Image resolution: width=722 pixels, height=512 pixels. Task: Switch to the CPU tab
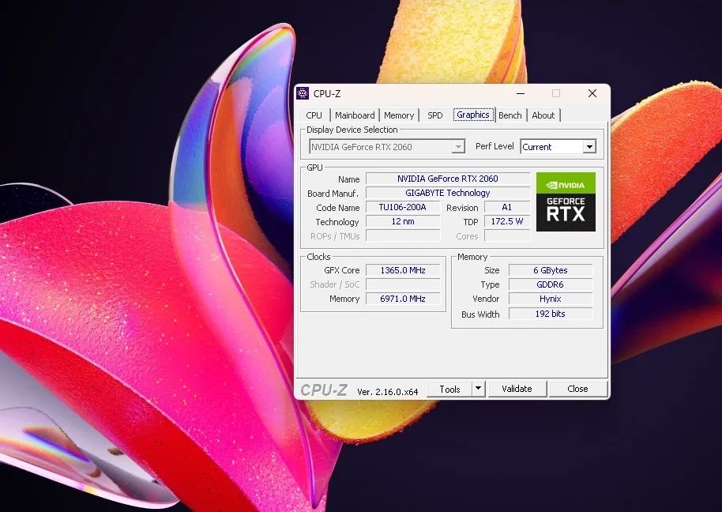[x=314, y=115]
